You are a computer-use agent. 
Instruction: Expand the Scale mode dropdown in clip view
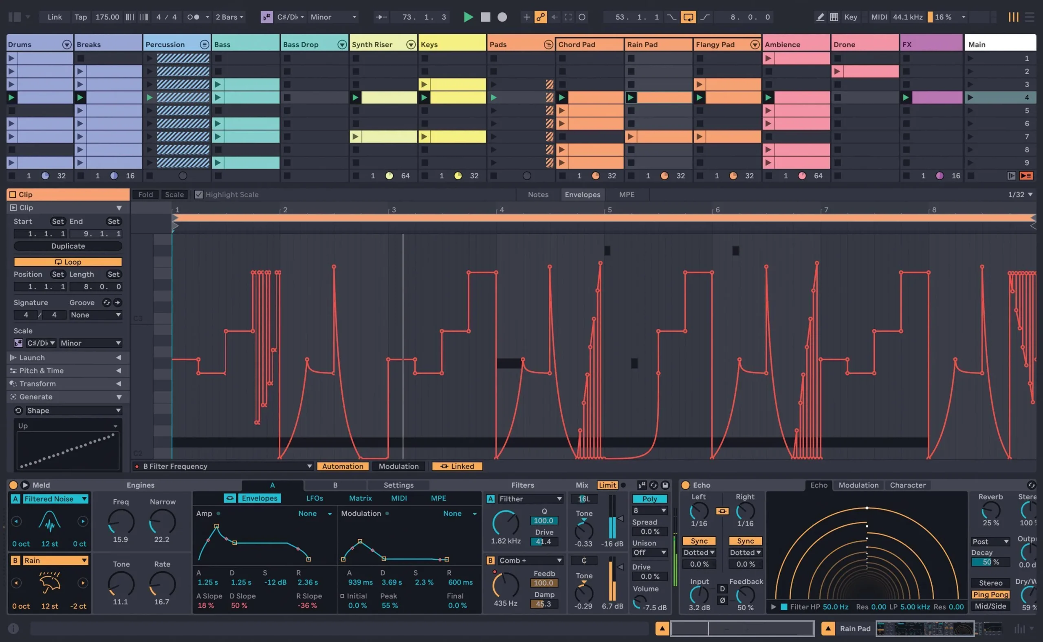(89, 343)
